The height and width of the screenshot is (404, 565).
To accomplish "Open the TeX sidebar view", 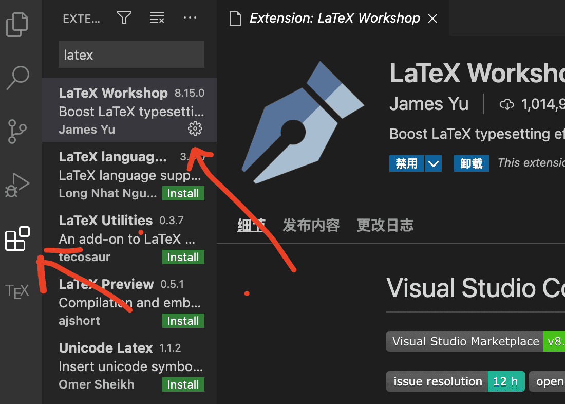I will 17,291.
